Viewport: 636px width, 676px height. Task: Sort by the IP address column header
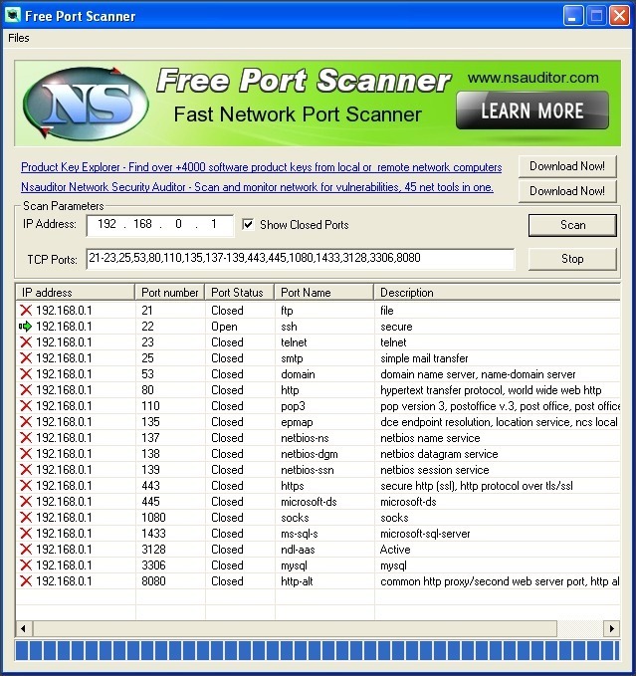click(x=75, y=293)
